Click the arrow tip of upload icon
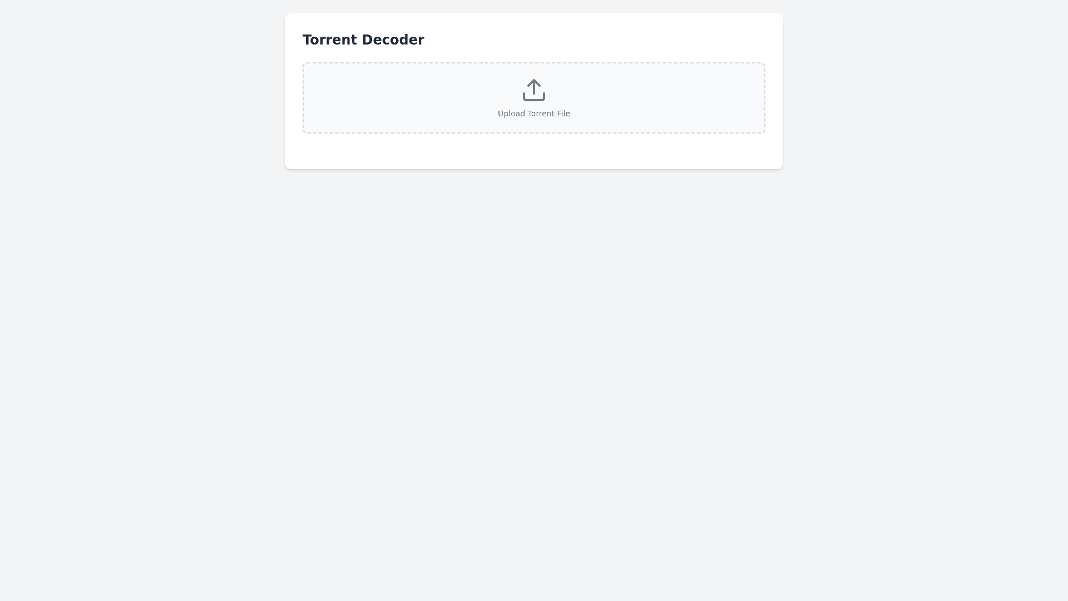Screen dimensions: 1068x601 point(534,82)
